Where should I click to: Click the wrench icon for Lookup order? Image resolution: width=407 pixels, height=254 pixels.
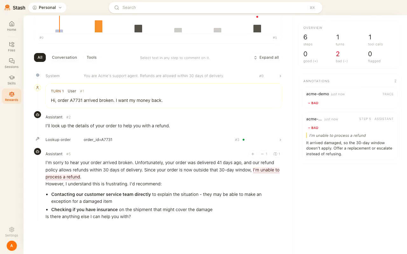coord(38,139)
